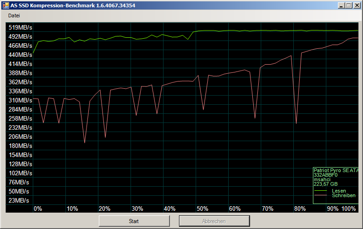The height and width of the screenshot is (229, 363).
Task: Click the 388MB/s axis label
Action: pyautogui.click(x=20, y=73)
